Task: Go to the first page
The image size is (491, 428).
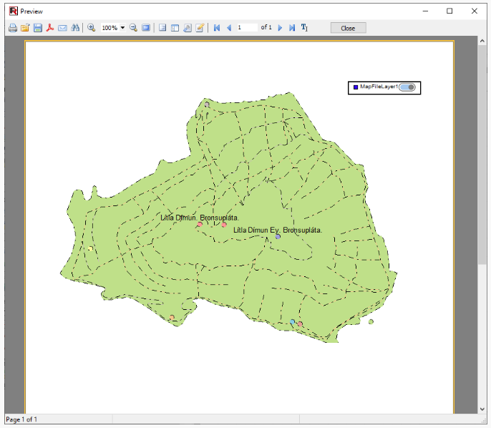Action: (217, 28)
